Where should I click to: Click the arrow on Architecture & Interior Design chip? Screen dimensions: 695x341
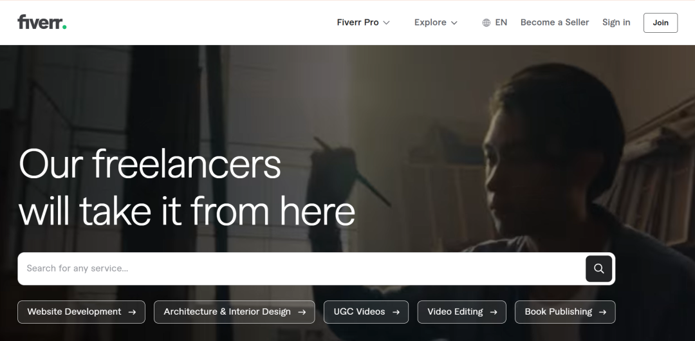pos(302,312)
